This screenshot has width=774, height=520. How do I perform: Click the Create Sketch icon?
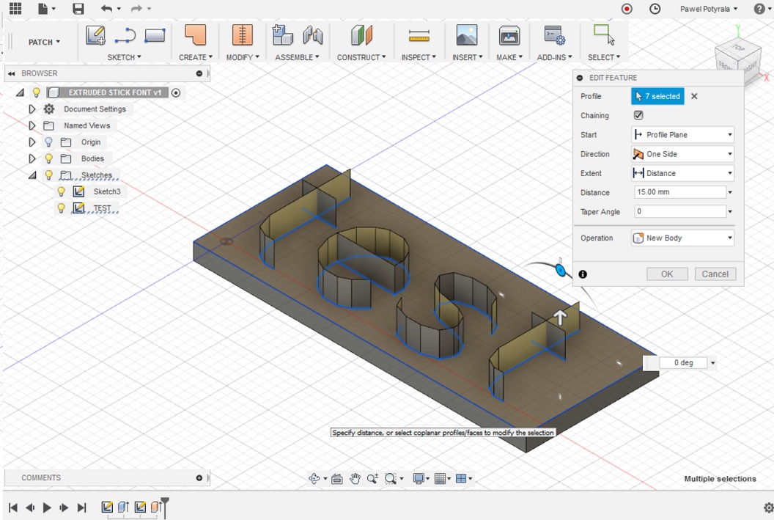tap(94, 35)
